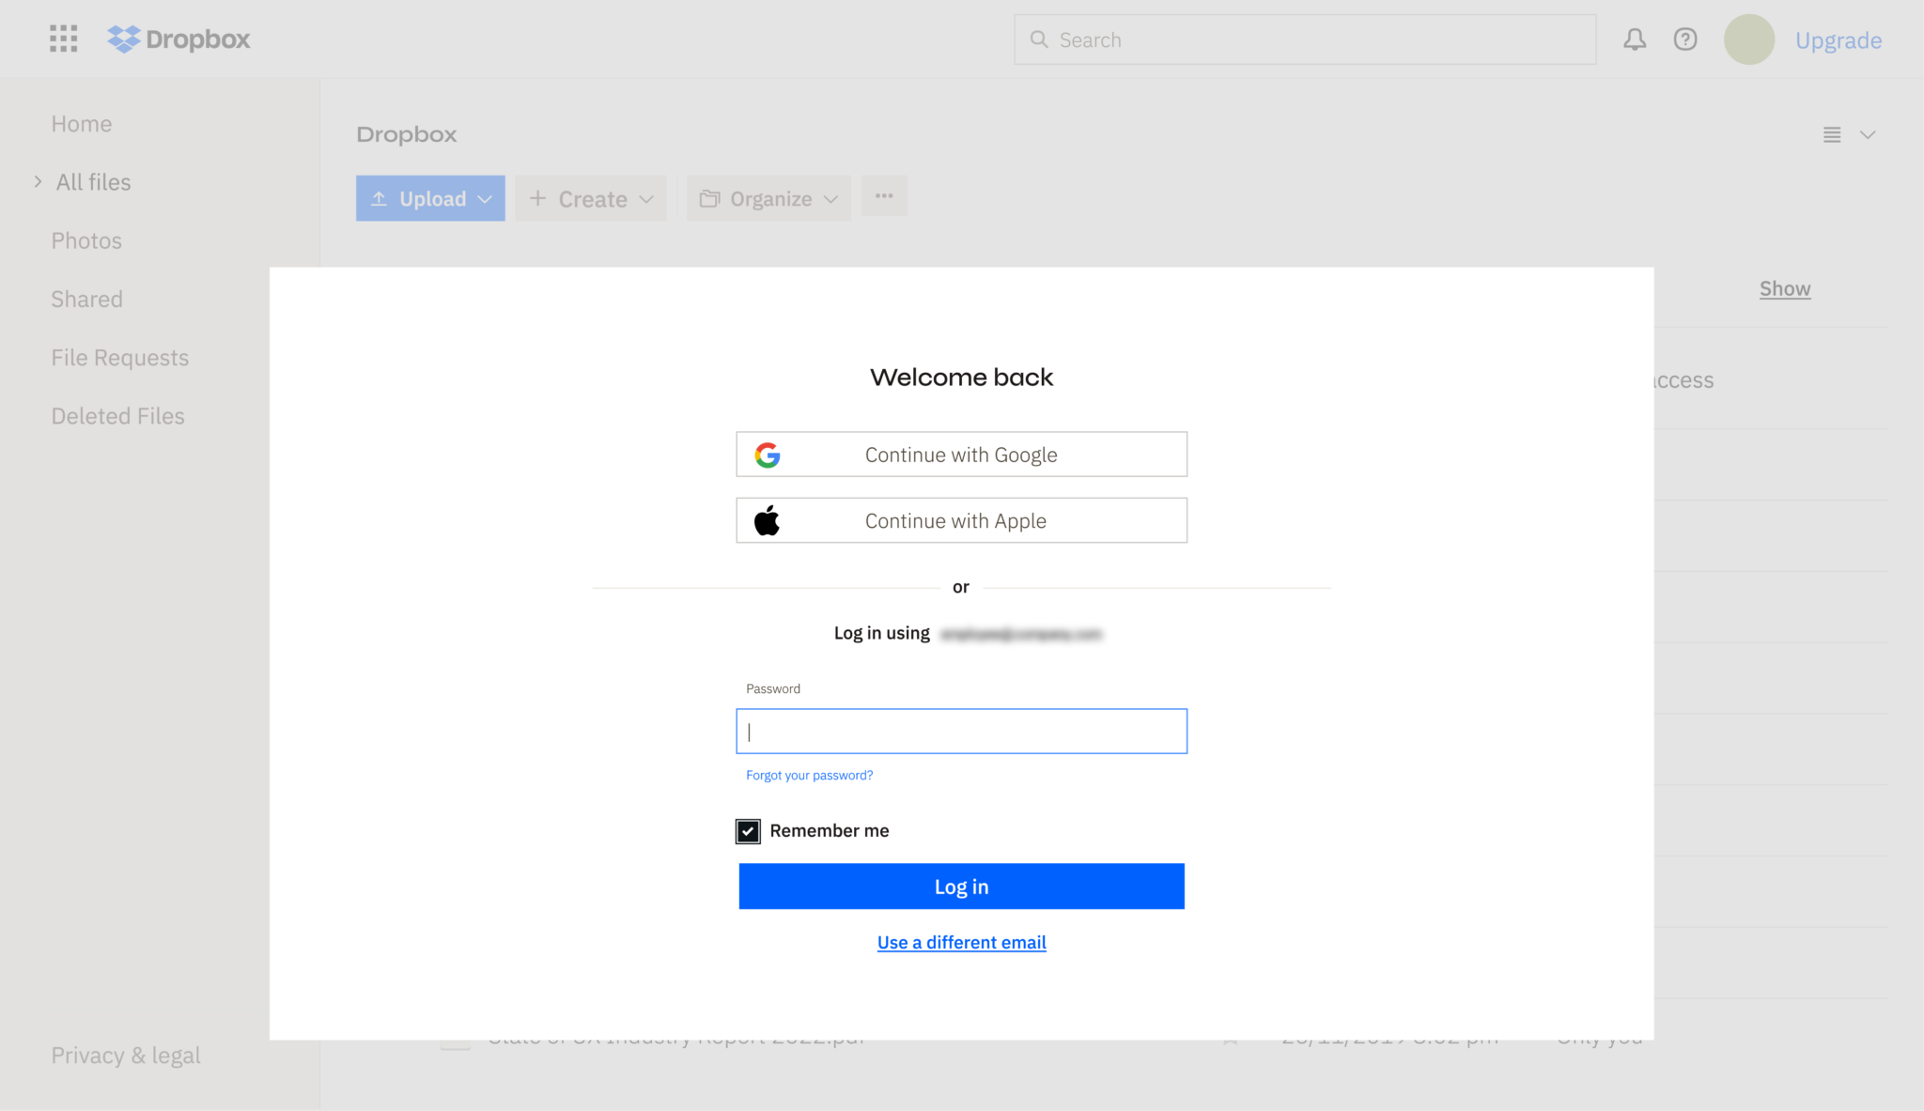The image size is (1924, 1111).
Task: Open the Organize dropdown menu
Action: pyautogui.click(x=768, y=198)
